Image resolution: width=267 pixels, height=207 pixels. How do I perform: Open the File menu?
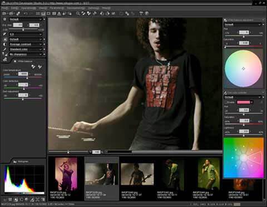[x=5, y=8]
